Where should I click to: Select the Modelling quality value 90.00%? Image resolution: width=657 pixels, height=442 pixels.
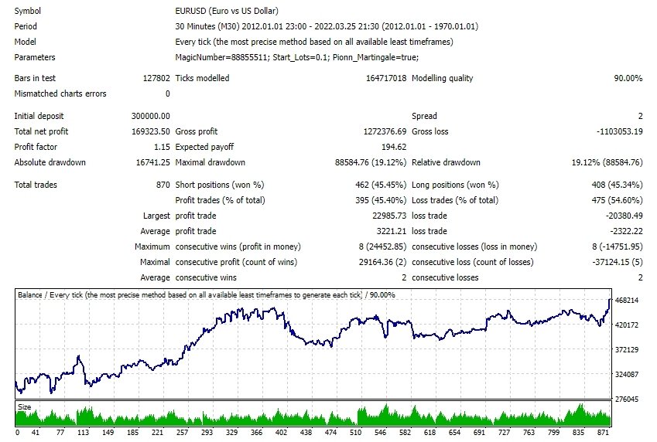click(x=628, y=78)
